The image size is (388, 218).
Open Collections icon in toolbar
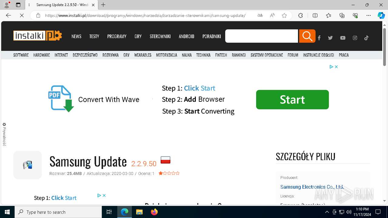click(342, 15)
